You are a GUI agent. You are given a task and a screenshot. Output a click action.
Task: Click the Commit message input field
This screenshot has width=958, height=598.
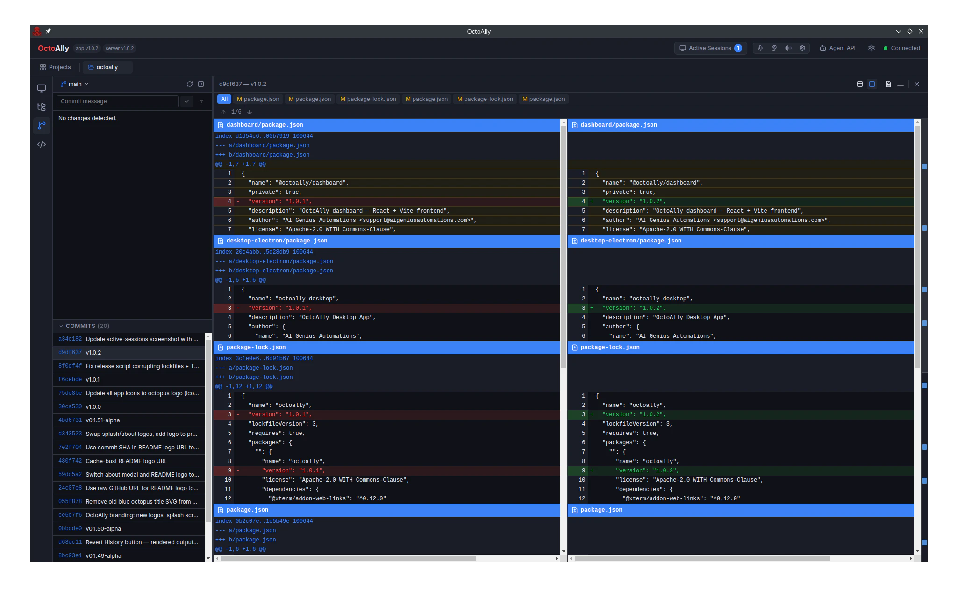click(x=117, y=101)
